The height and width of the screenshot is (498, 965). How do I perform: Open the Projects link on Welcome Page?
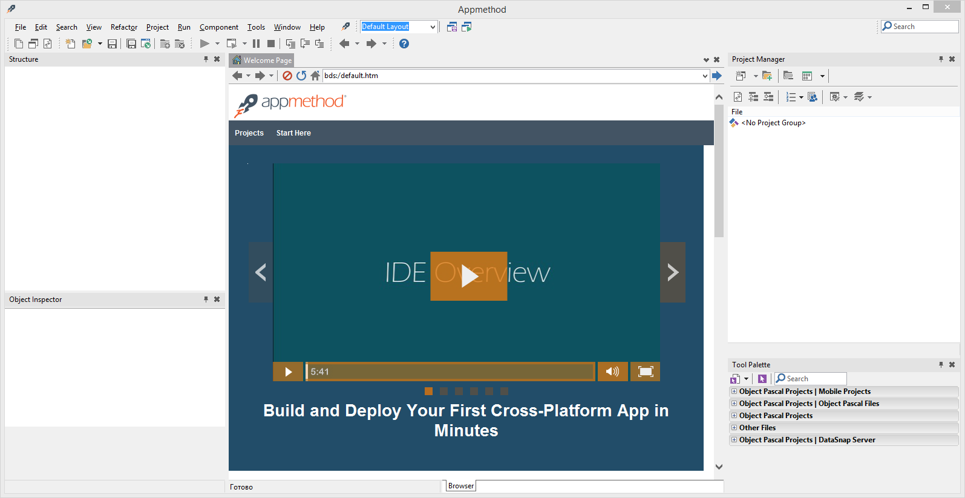[249, 133]
